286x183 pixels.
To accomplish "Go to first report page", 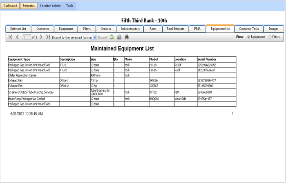I will click(11, 37).
